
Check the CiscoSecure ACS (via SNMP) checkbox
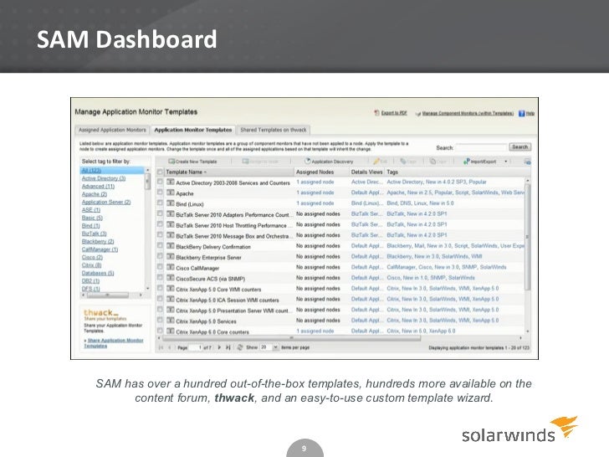(160, 278)
